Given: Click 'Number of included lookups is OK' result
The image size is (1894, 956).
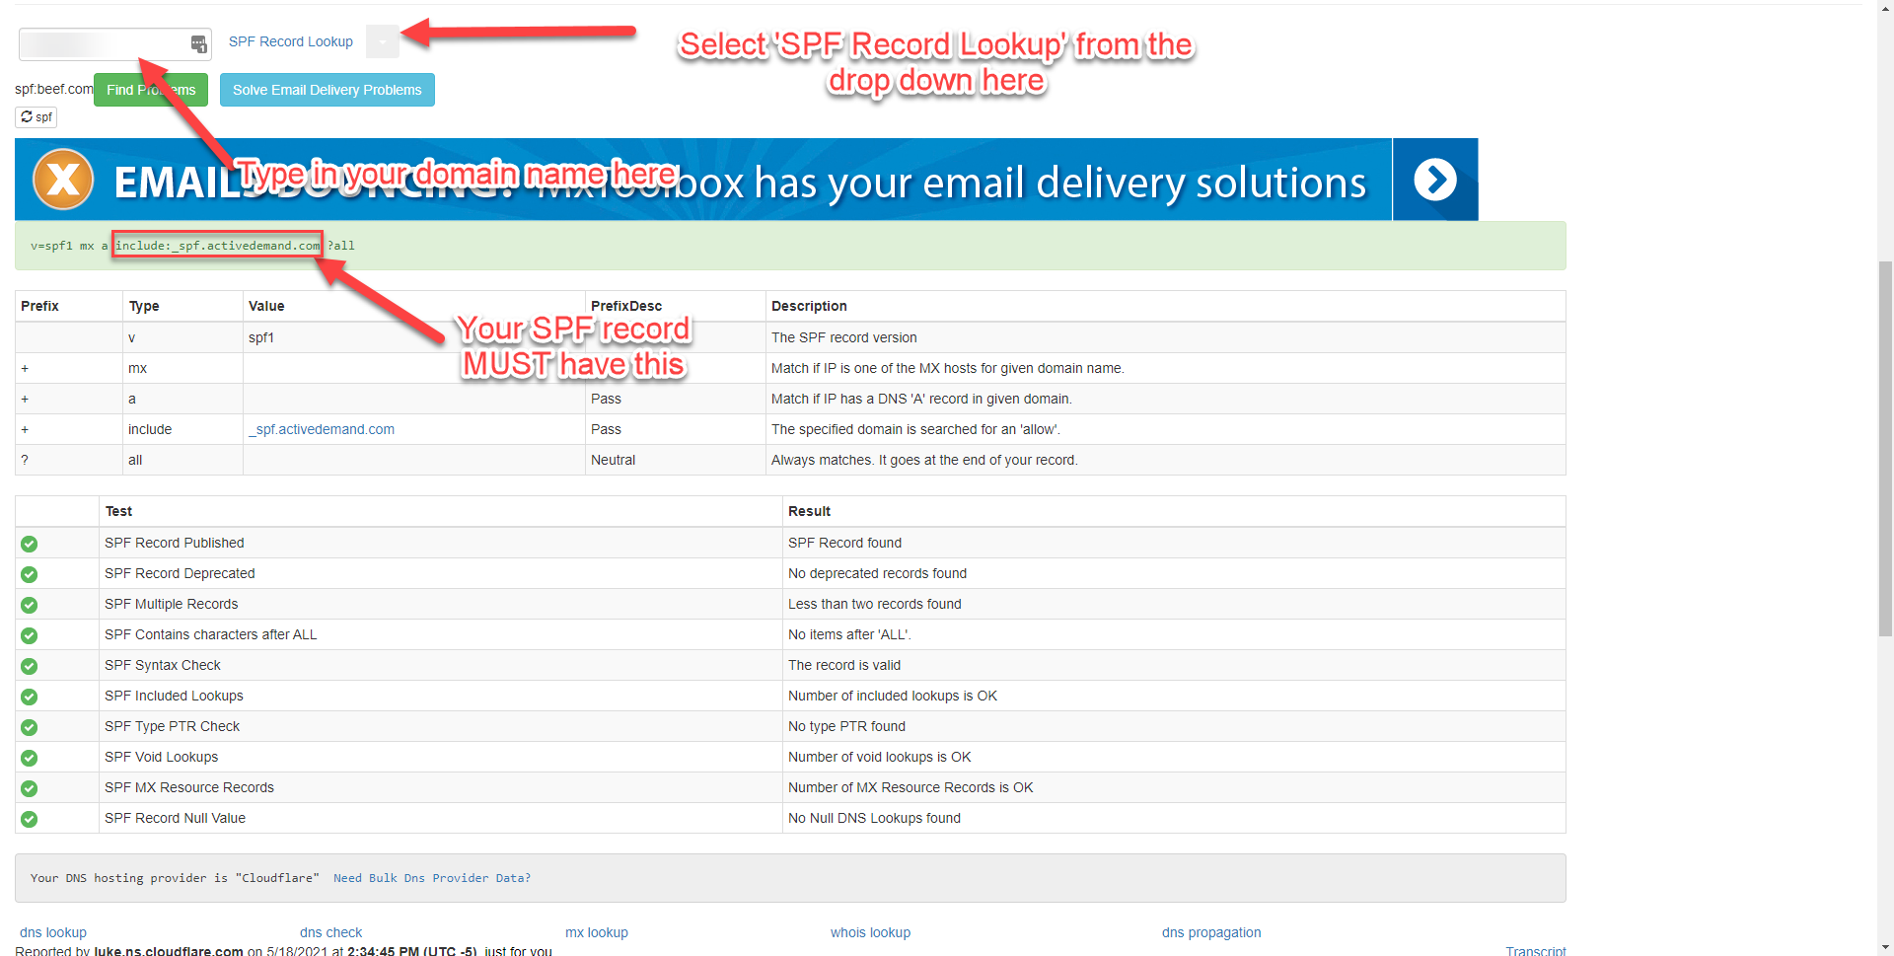Looking at the screenshot, I should point(893,696).
